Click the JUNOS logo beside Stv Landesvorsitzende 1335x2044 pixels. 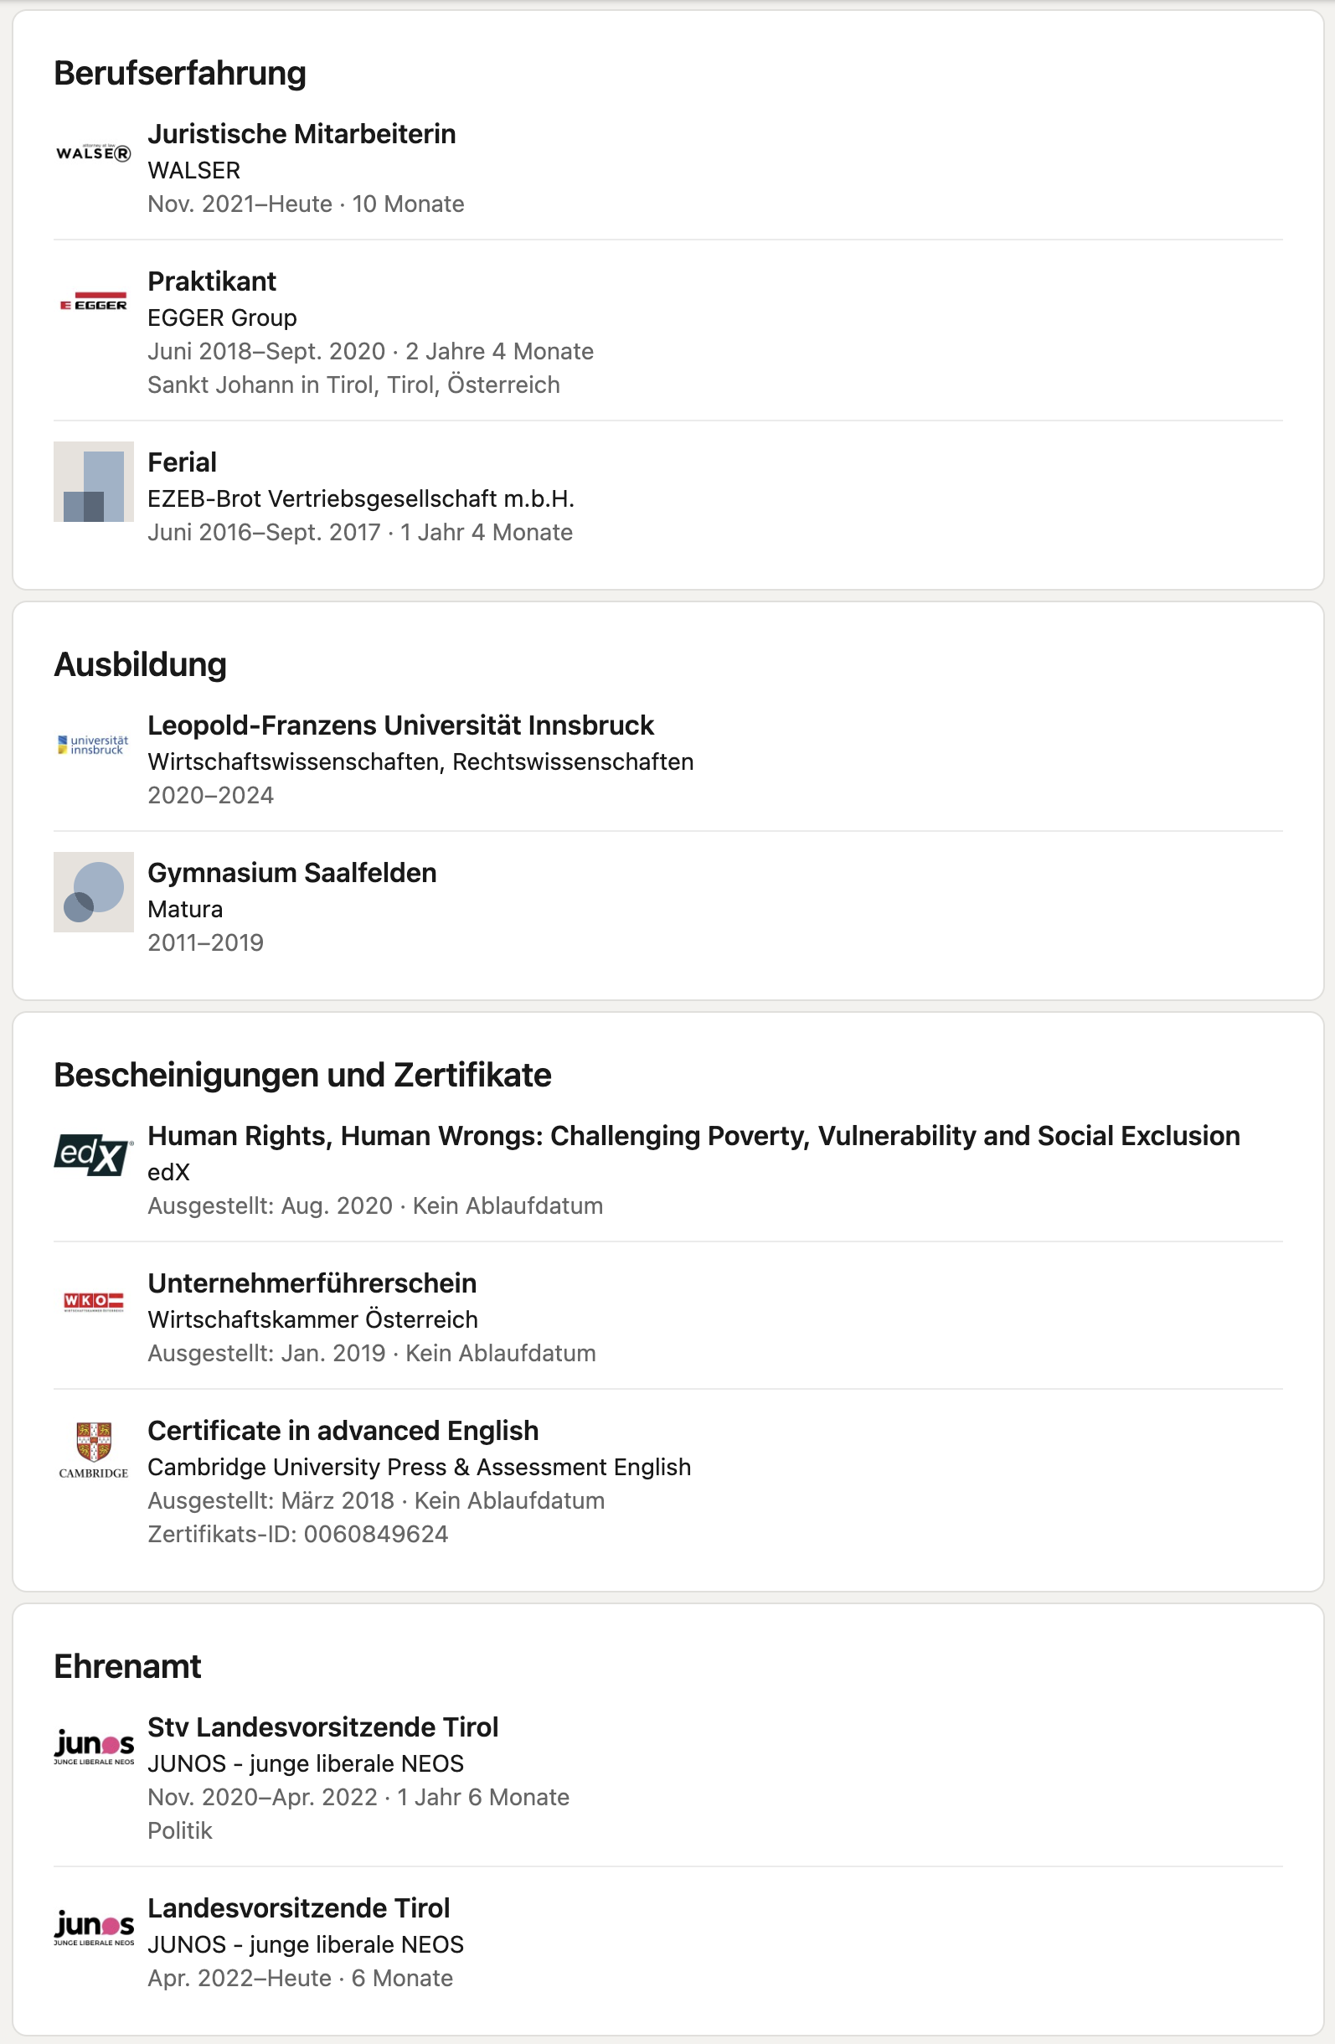94,1747
